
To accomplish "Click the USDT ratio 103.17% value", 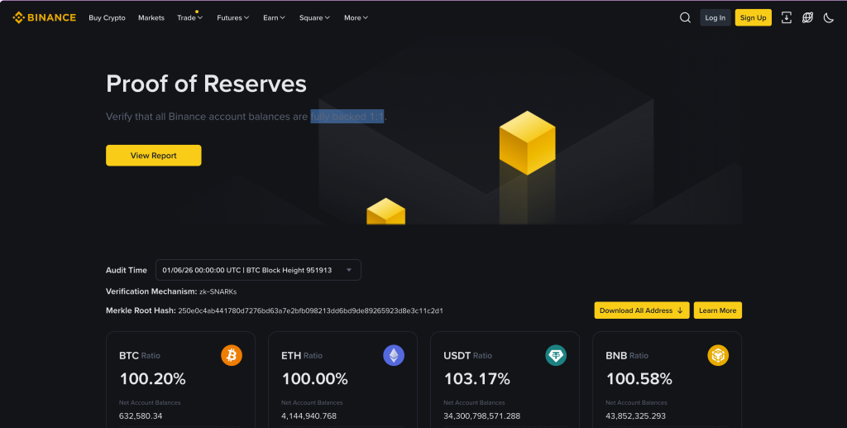I will coord(477,379).
